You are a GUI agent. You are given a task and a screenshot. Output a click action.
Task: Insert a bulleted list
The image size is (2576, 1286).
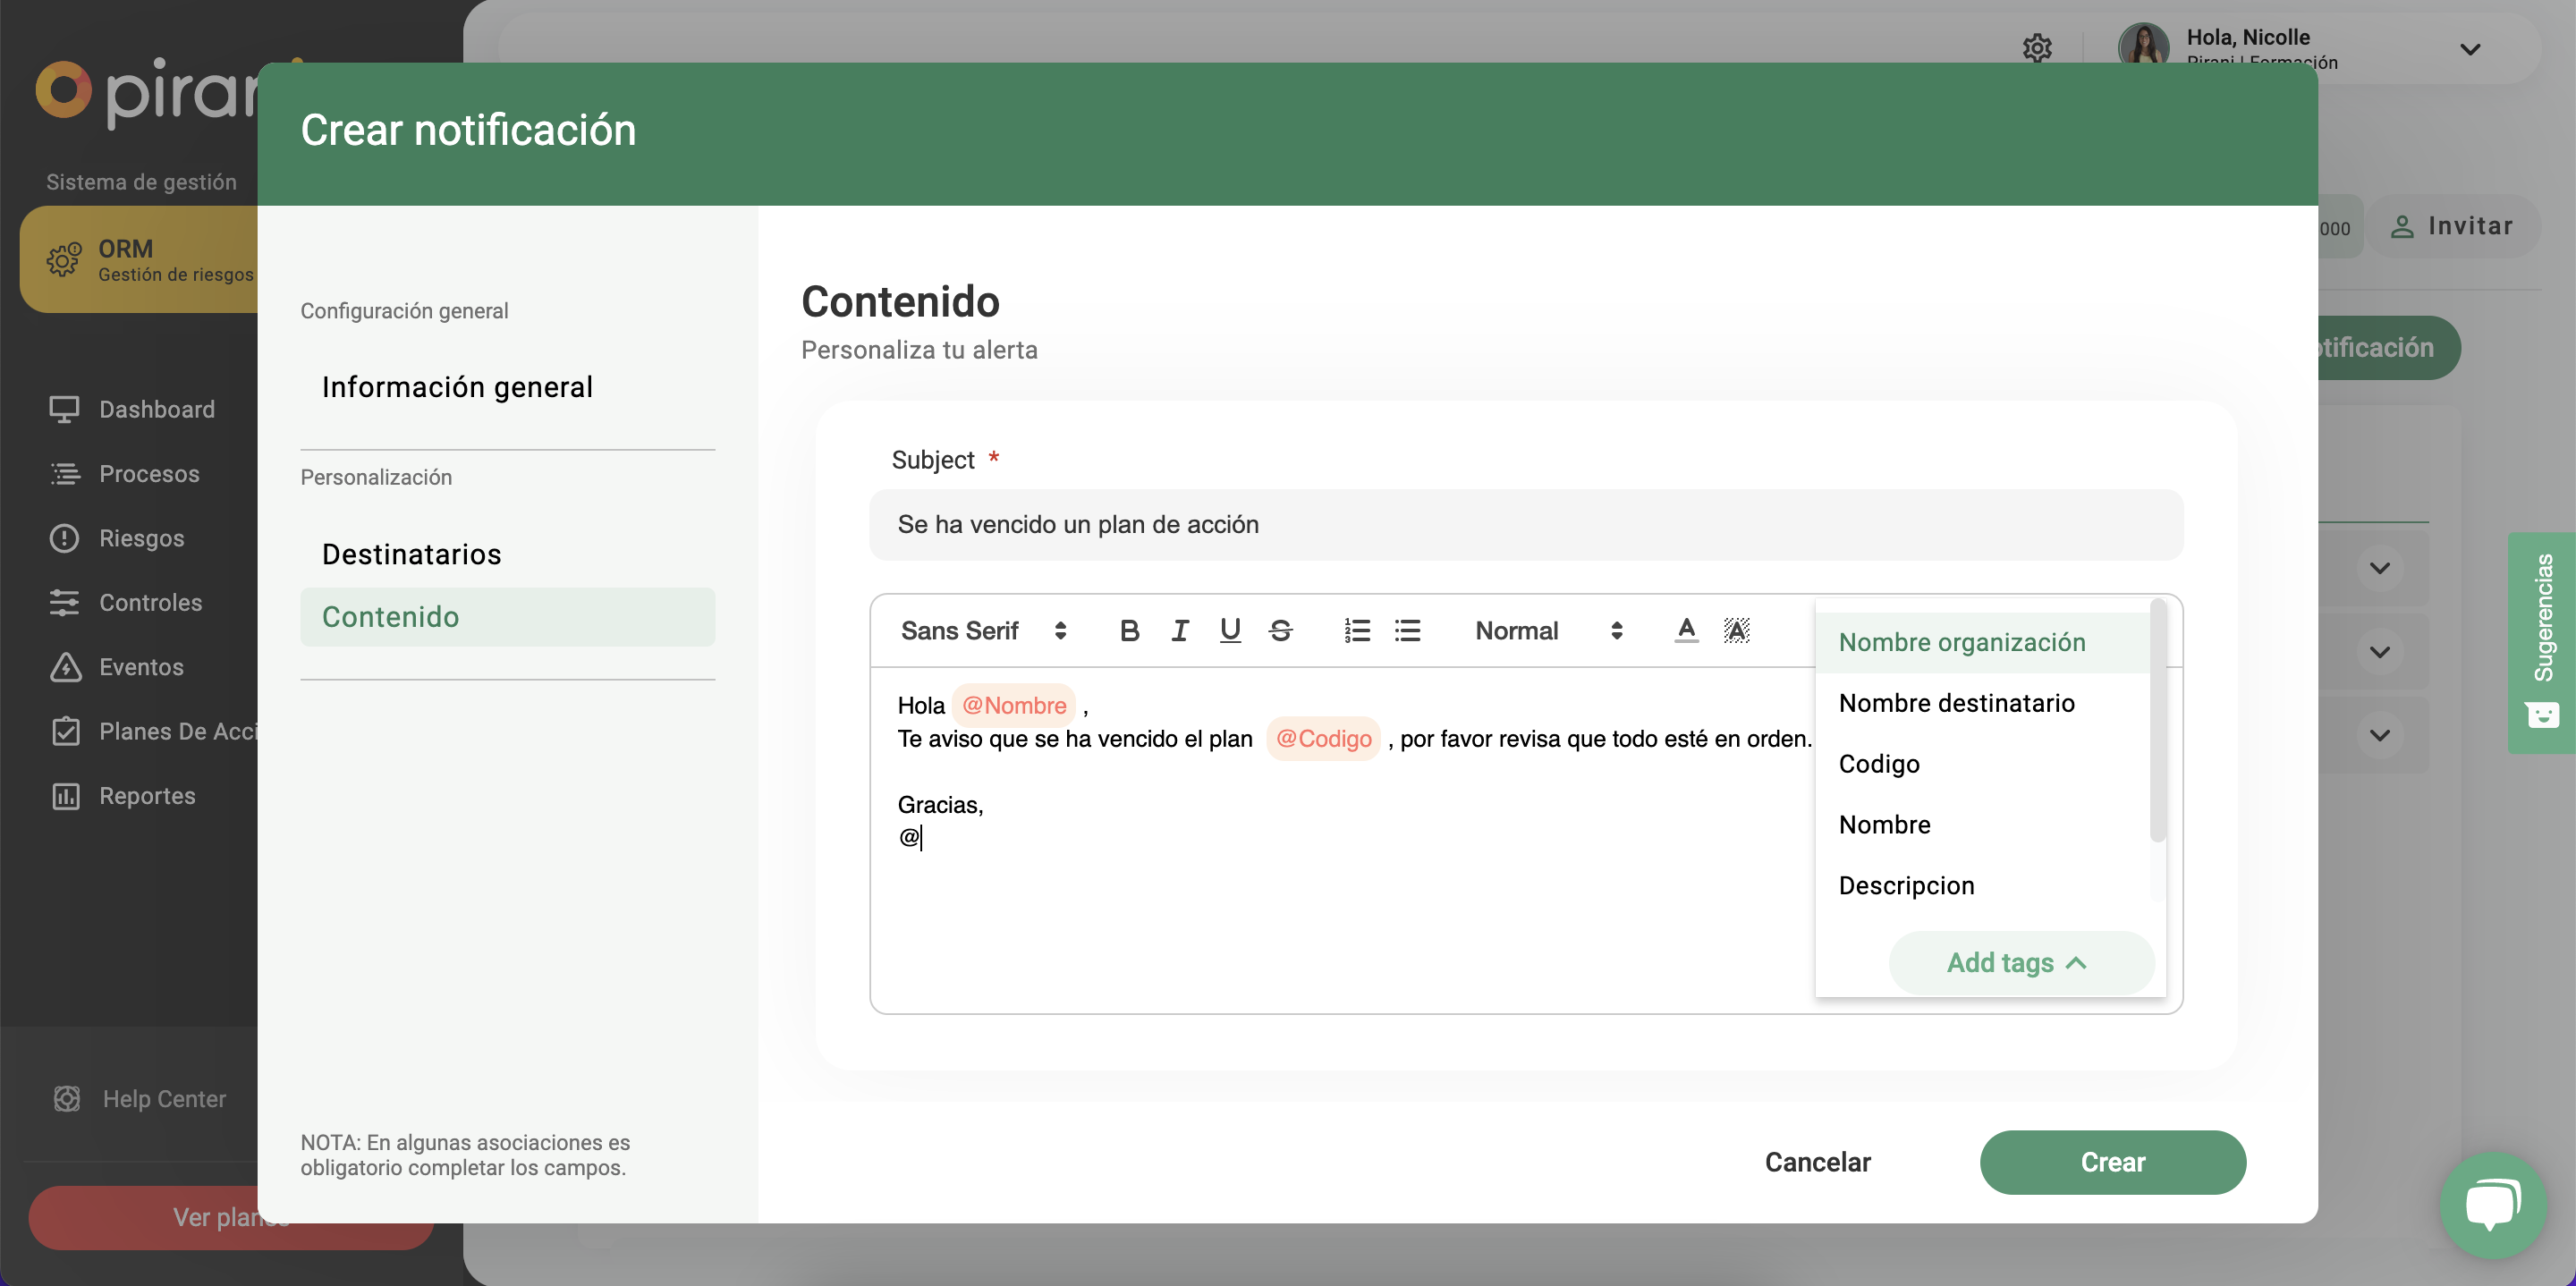[x=1408, y=630]
